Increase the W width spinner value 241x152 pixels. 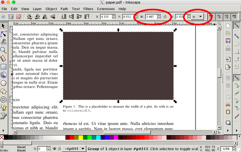tap(159, 15)
